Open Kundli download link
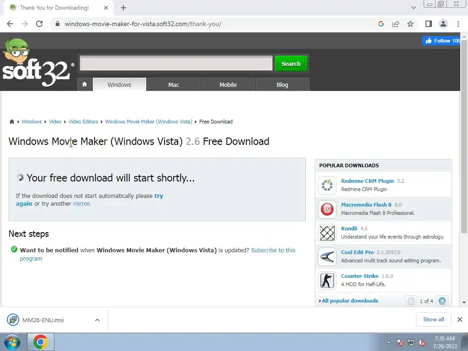468x351 pixels. (349, 229)
